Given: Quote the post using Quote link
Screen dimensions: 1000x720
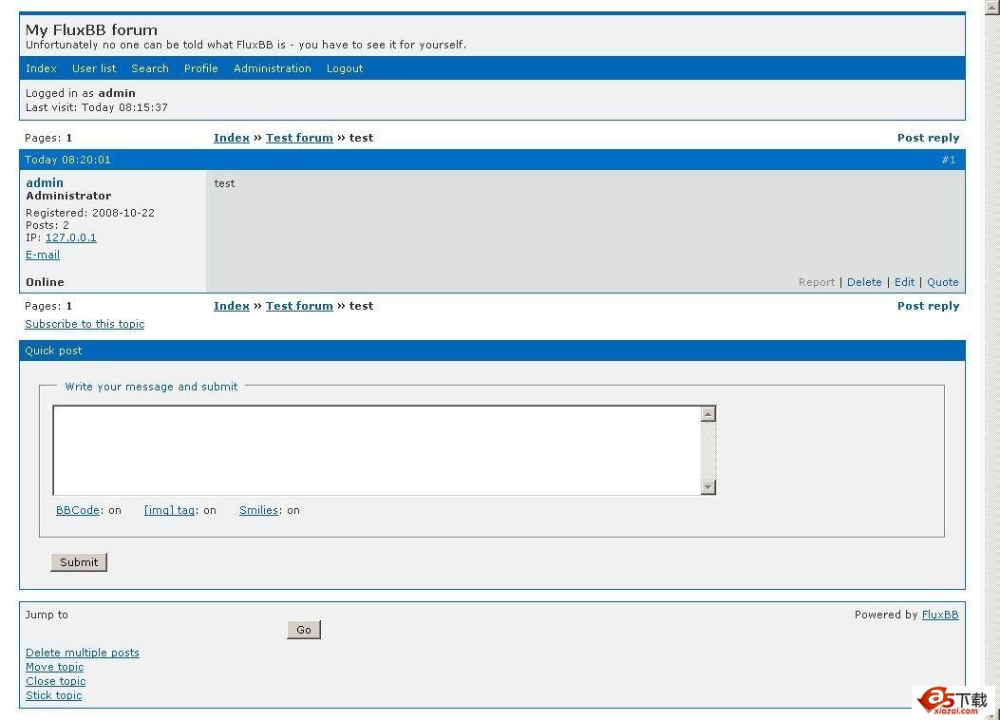Looking at the screenshot, I should [943, 282].
